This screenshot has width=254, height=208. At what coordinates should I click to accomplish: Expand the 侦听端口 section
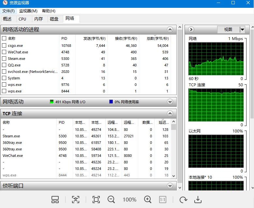pyautogui.click(x=170, y=186)
